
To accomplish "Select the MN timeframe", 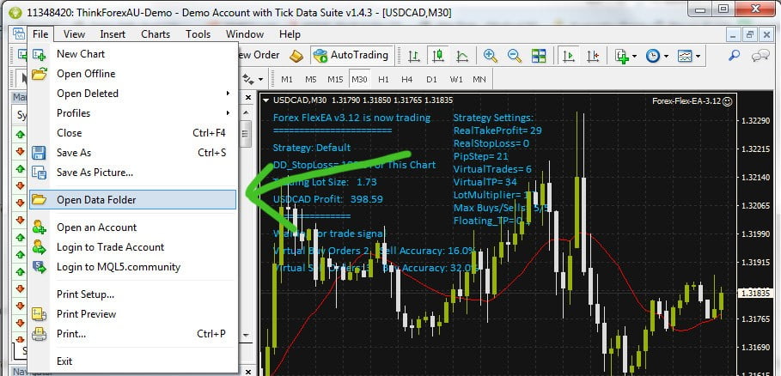I will click(479, 80).
